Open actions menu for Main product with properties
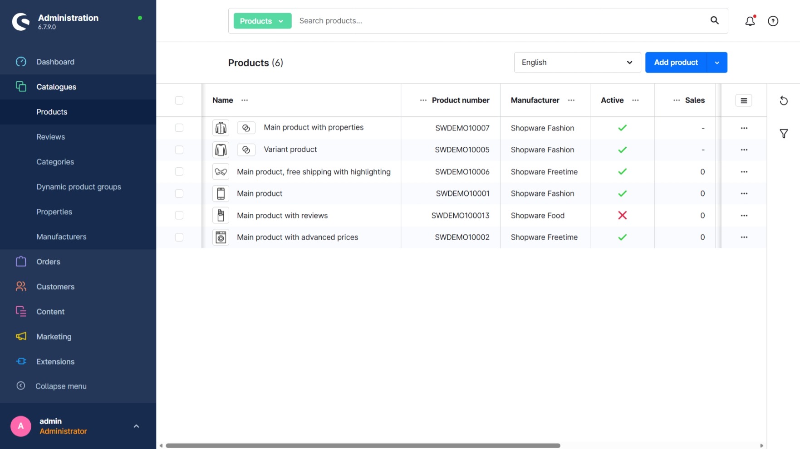Image resolution: width=800 pixels, height=449 pixels. (x=744, y=128)
